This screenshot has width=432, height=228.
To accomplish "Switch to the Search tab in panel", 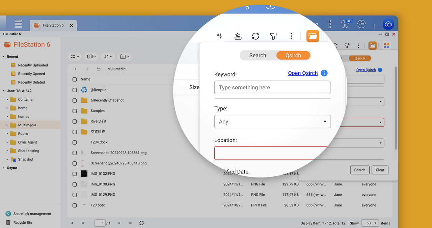I will coord(258,56).
